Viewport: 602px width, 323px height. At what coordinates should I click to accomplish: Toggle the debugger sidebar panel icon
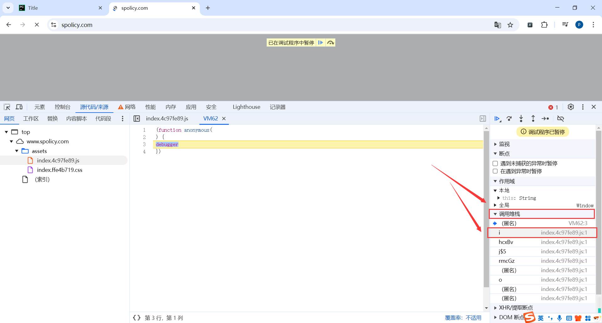483,119
